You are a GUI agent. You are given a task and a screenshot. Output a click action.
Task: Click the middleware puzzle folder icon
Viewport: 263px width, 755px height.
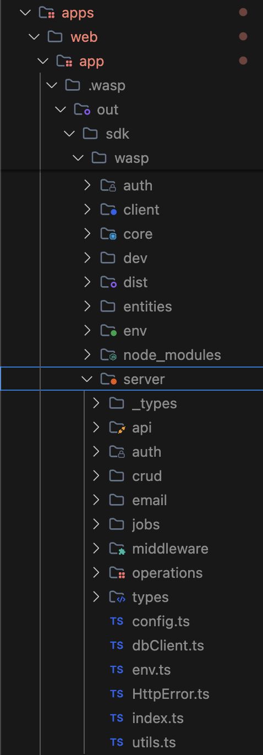117,549
